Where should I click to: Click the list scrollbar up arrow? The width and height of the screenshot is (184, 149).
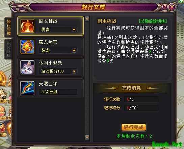coord(87,19)
